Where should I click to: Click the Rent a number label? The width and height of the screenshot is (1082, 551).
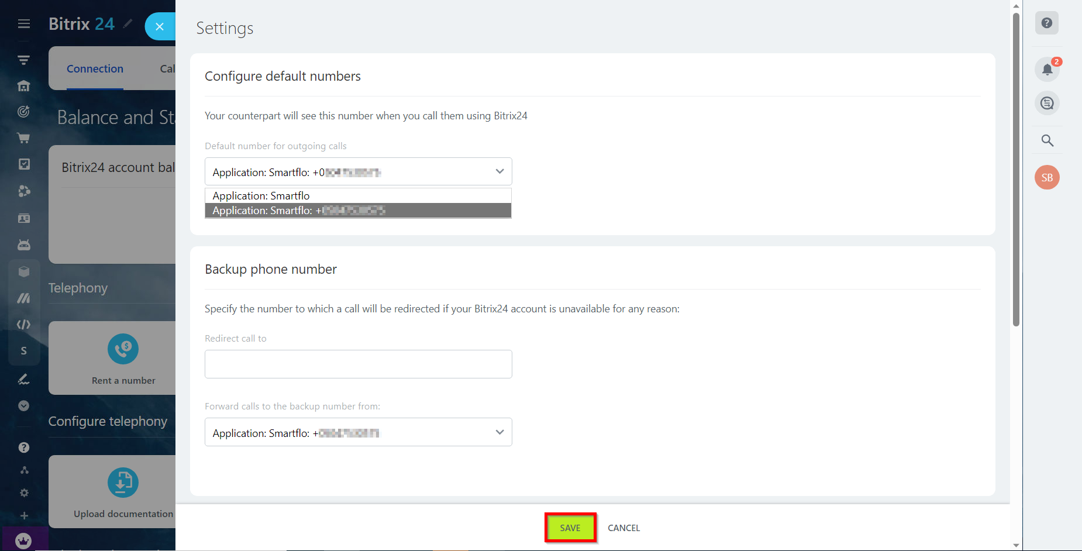click(123, 380)
